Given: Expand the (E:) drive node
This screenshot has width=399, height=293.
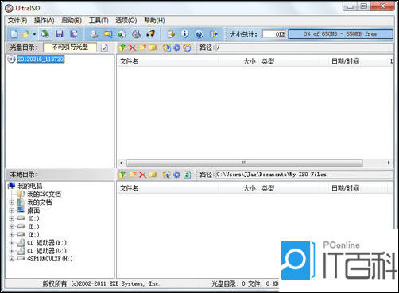Looking at the screenshot, I should pyautogui.click(x=12, y=235).
